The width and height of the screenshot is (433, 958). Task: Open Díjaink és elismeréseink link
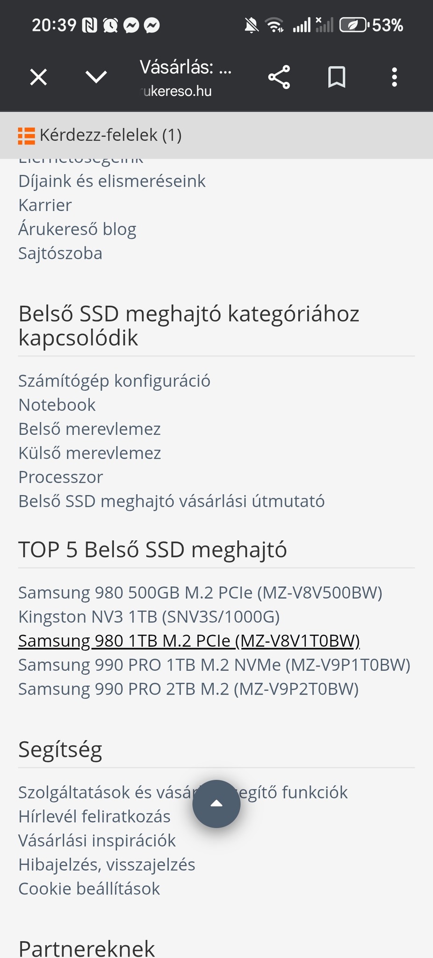click(112, 181)
